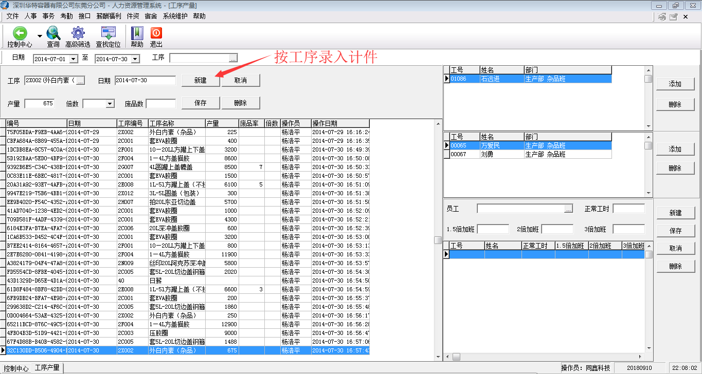Open the end date 2014-07-30 dropdown
Screen dimensions: 702x374
135,59
